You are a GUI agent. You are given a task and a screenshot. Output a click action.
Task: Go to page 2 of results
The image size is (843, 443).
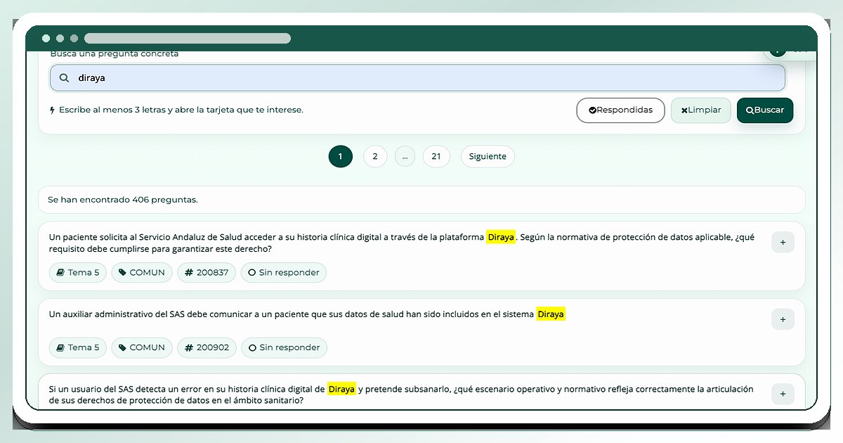coord(375,156)
